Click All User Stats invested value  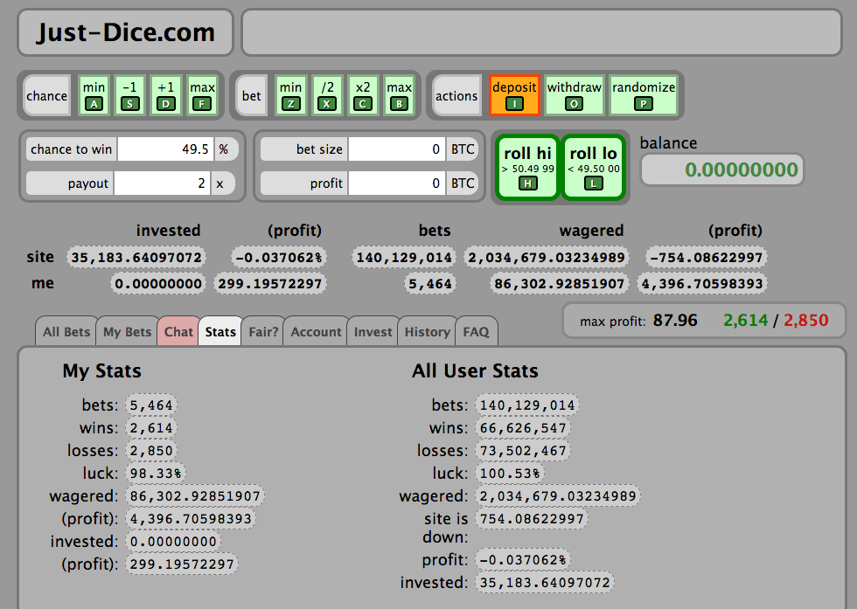545,583
